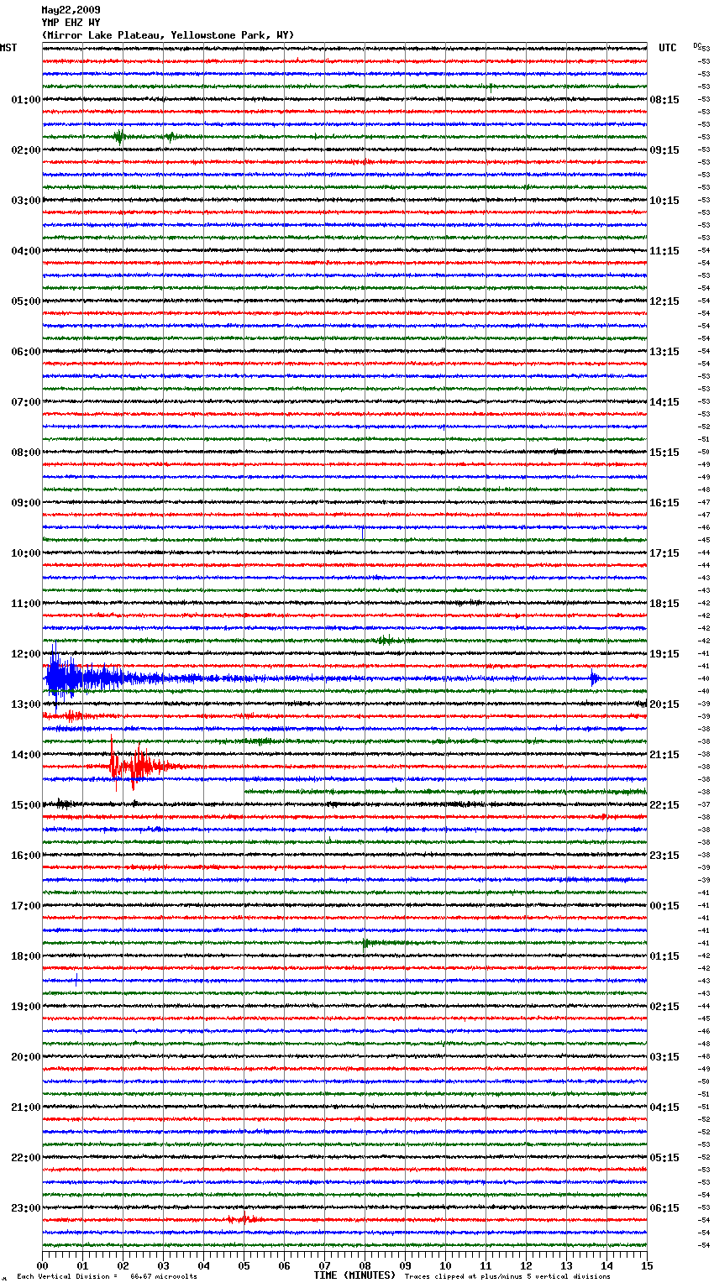This screenshot has height=1288, width=714.
Task: Click the 00 minute tick label
Action: [42, 1265]
